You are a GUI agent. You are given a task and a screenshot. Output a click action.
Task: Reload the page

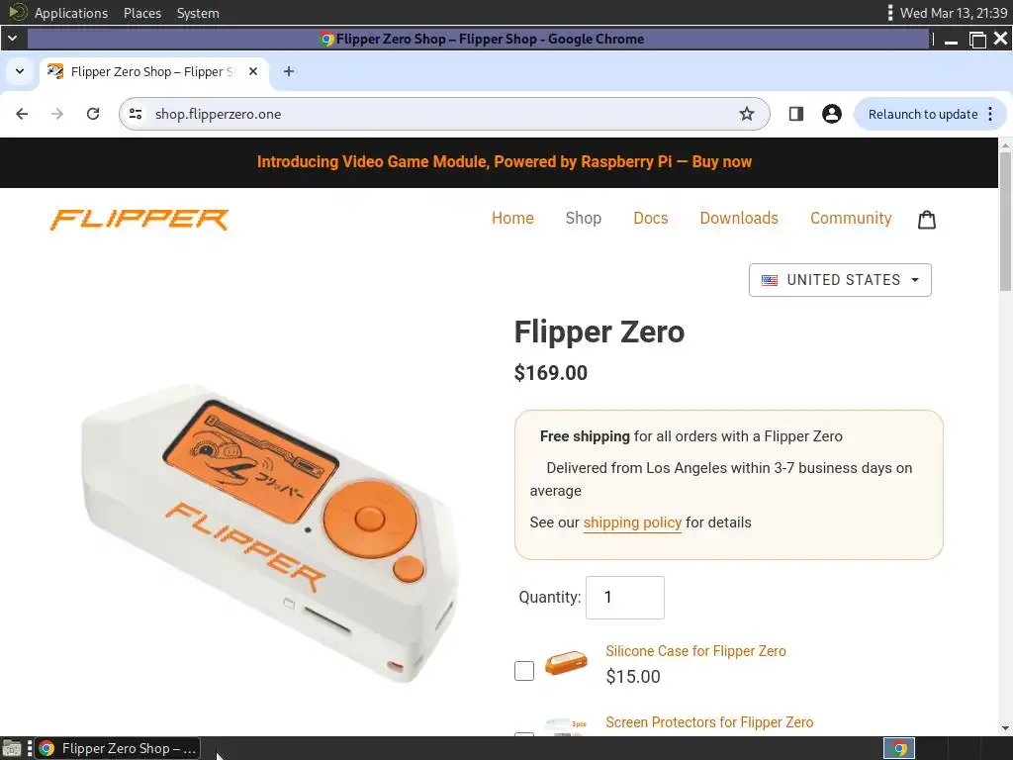click(x=93, y=115)
